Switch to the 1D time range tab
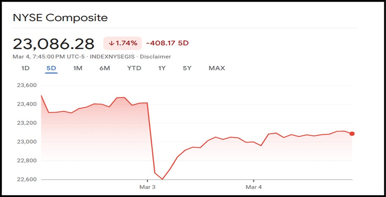The width and height of the screenshot is (386, 197). tap(25, 68)
